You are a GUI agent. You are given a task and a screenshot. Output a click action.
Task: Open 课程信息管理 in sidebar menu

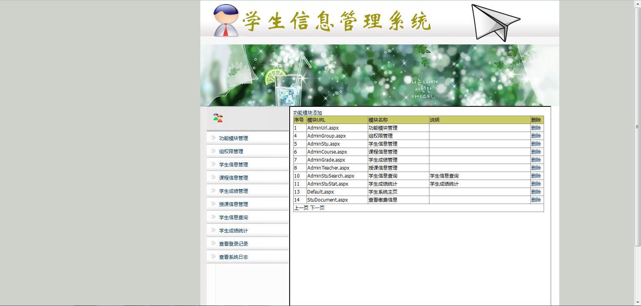click(x=234, y=178)
